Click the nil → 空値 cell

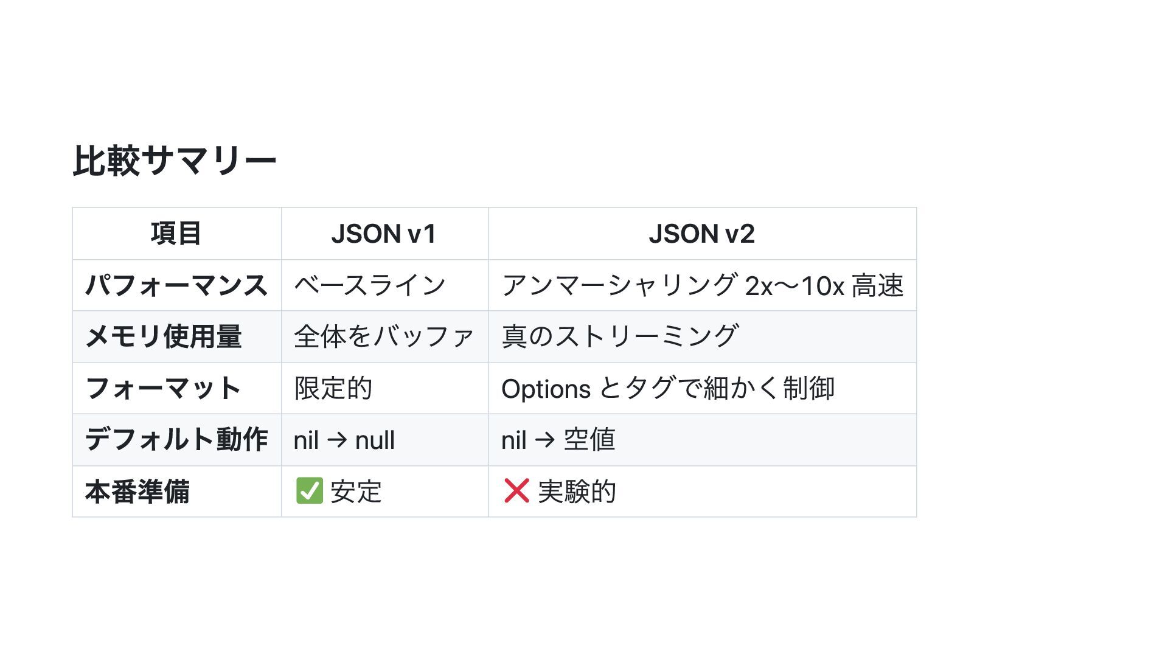702,440
